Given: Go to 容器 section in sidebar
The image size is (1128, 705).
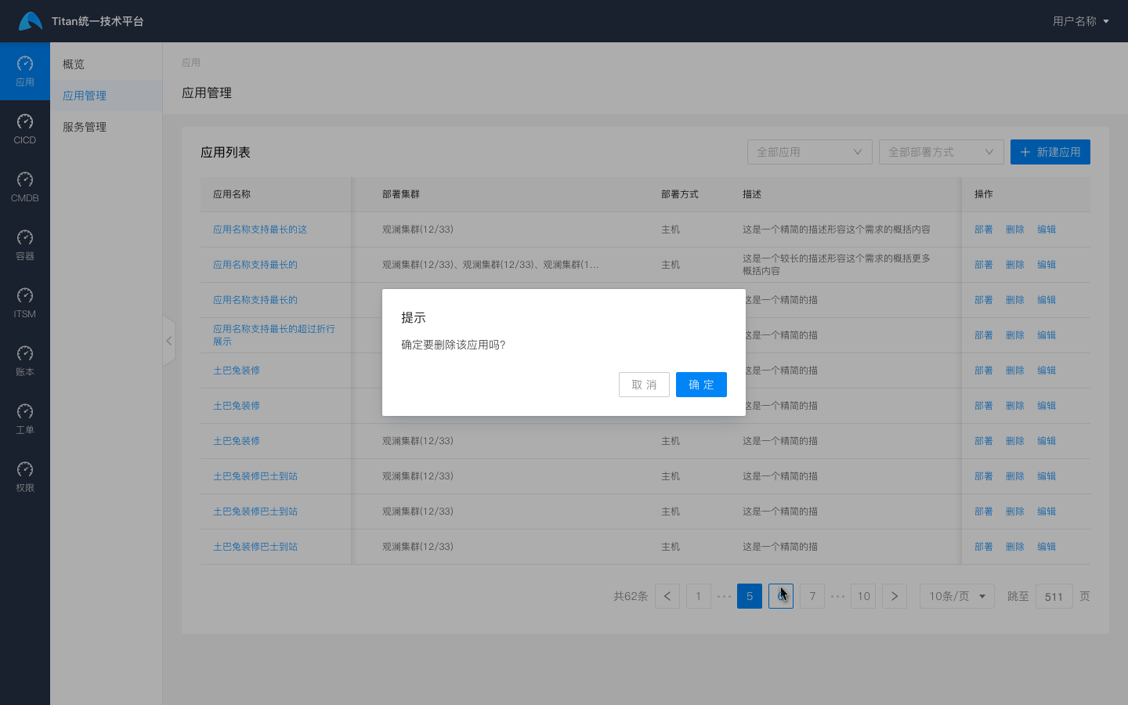Looking at the screenshot, I should 25,245.
